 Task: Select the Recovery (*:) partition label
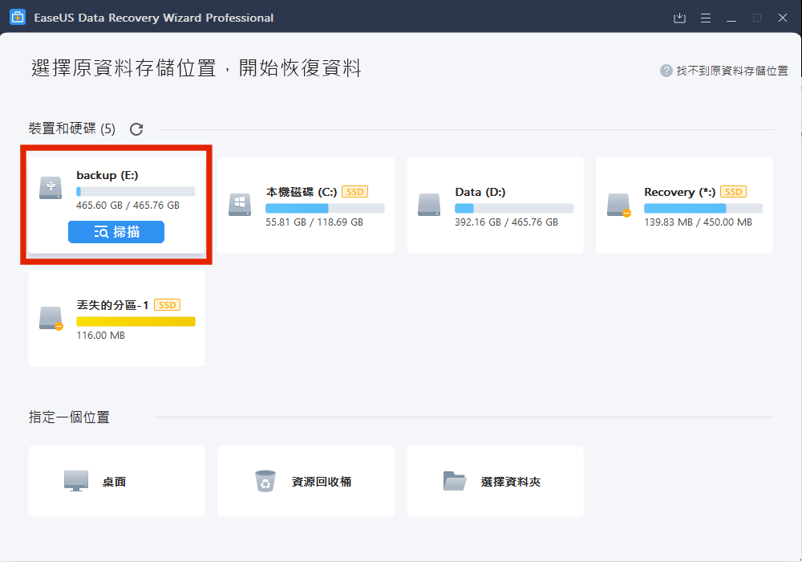coord(680,192)
